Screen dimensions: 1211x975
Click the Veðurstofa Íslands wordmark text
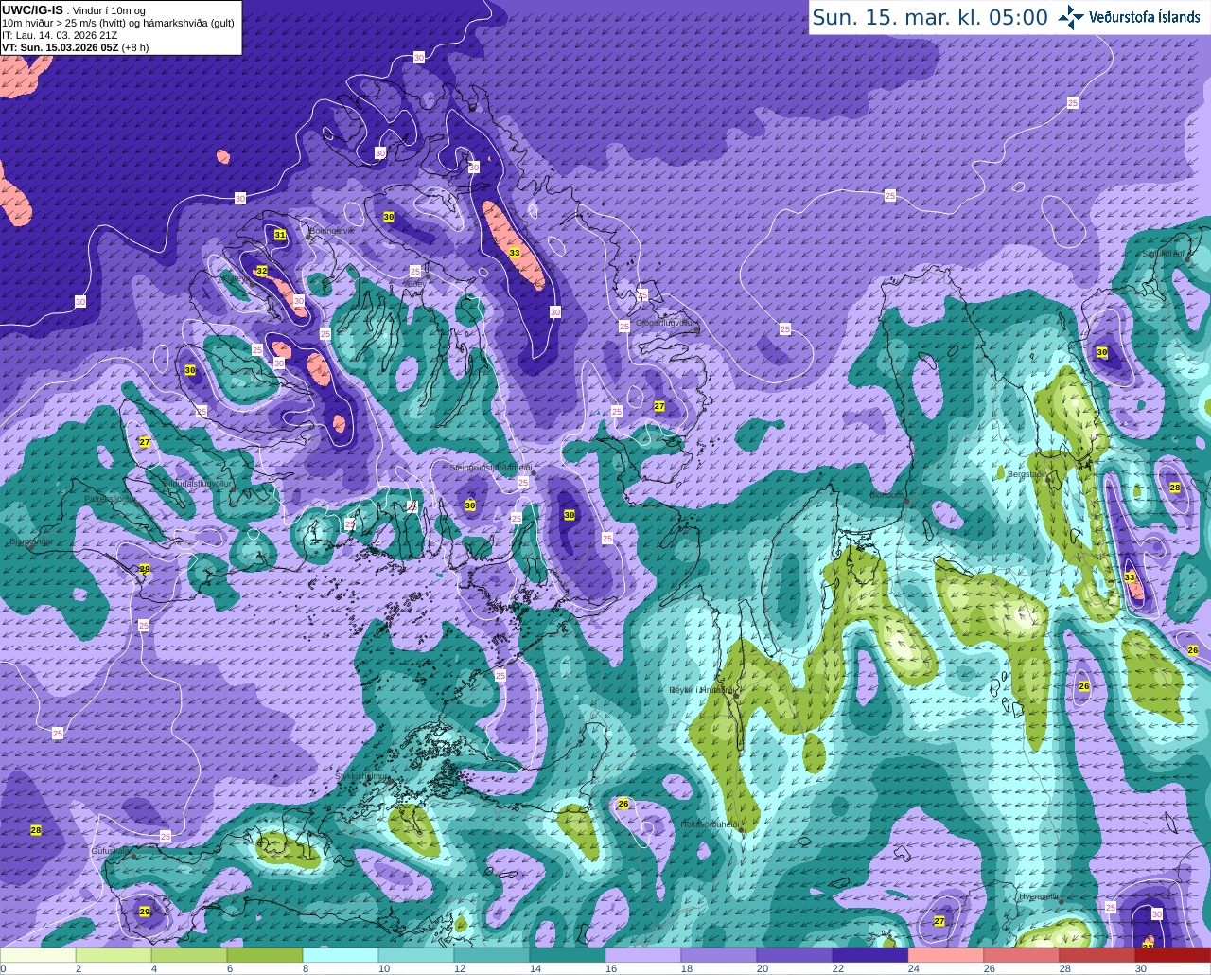(1145, 17)
